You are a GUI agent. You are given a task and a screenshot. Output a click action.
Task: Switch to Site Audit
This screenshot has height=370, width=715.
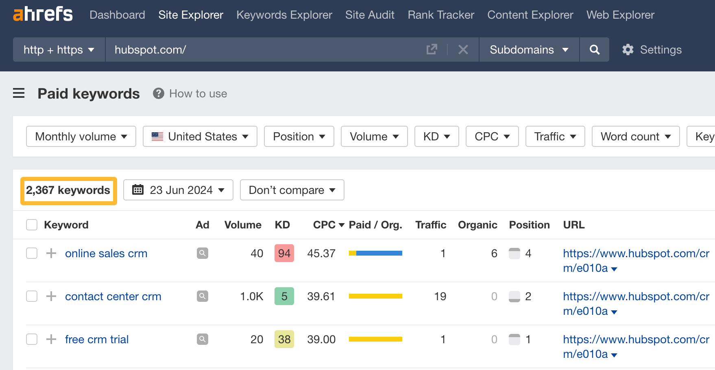click(x=369, y=15)
